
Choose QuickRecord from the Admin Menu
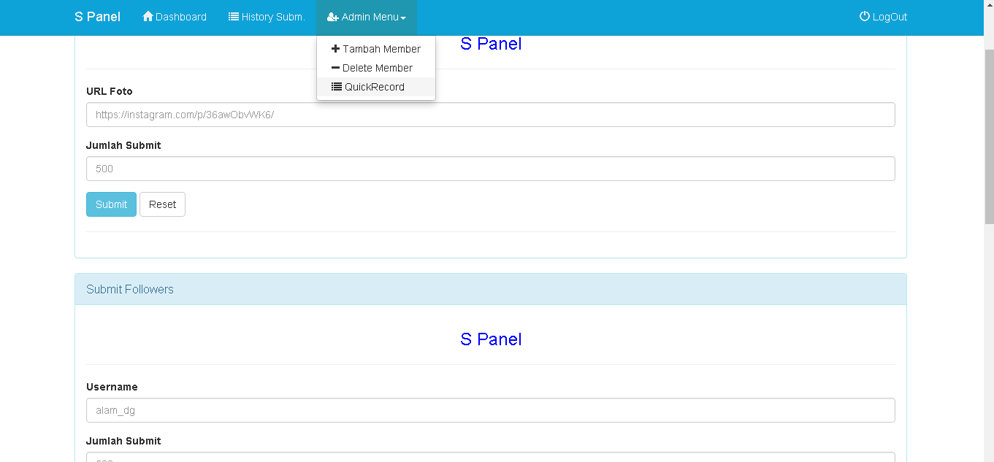click(375, 86)
